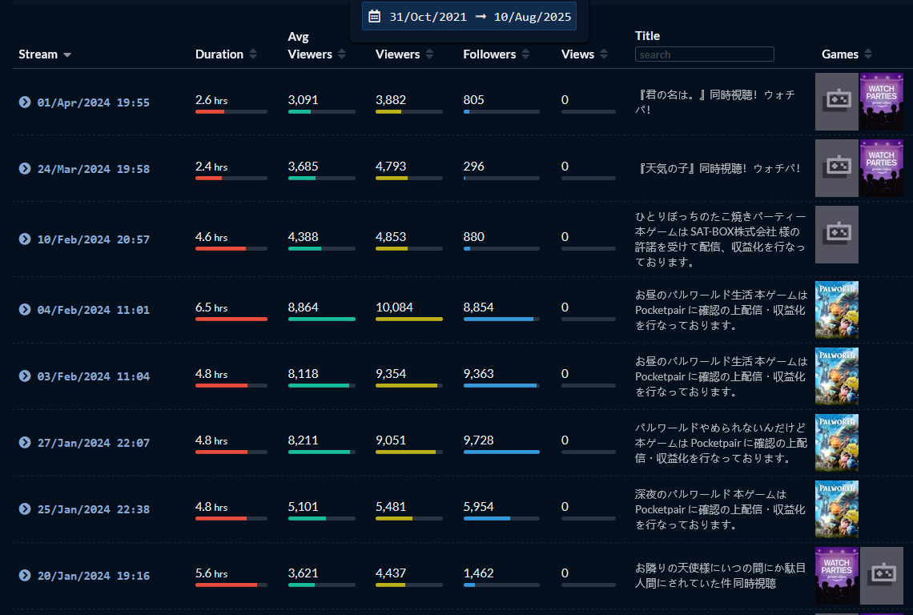The image size is (913, 615).
Task: Click generic game icon in 10/Feb/2024 row
Action: [837, 234]
